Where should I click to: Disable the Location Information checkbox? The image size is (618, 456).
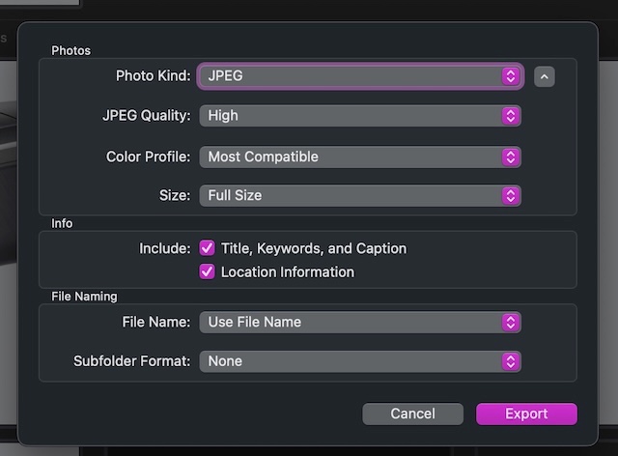[207, 272]
